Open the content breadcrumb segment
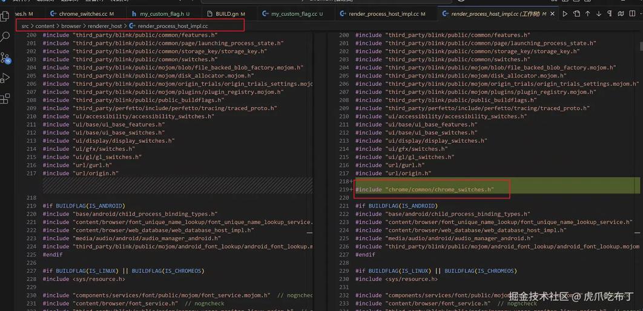Viewport: 643px width, 311px height. pyautogui.click(x=45, y=26)
